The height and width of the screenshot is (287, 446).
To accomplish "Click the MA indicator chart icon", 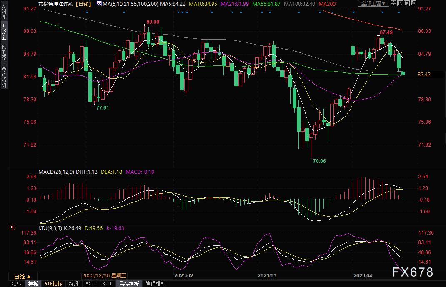I will tap(99, 4).
